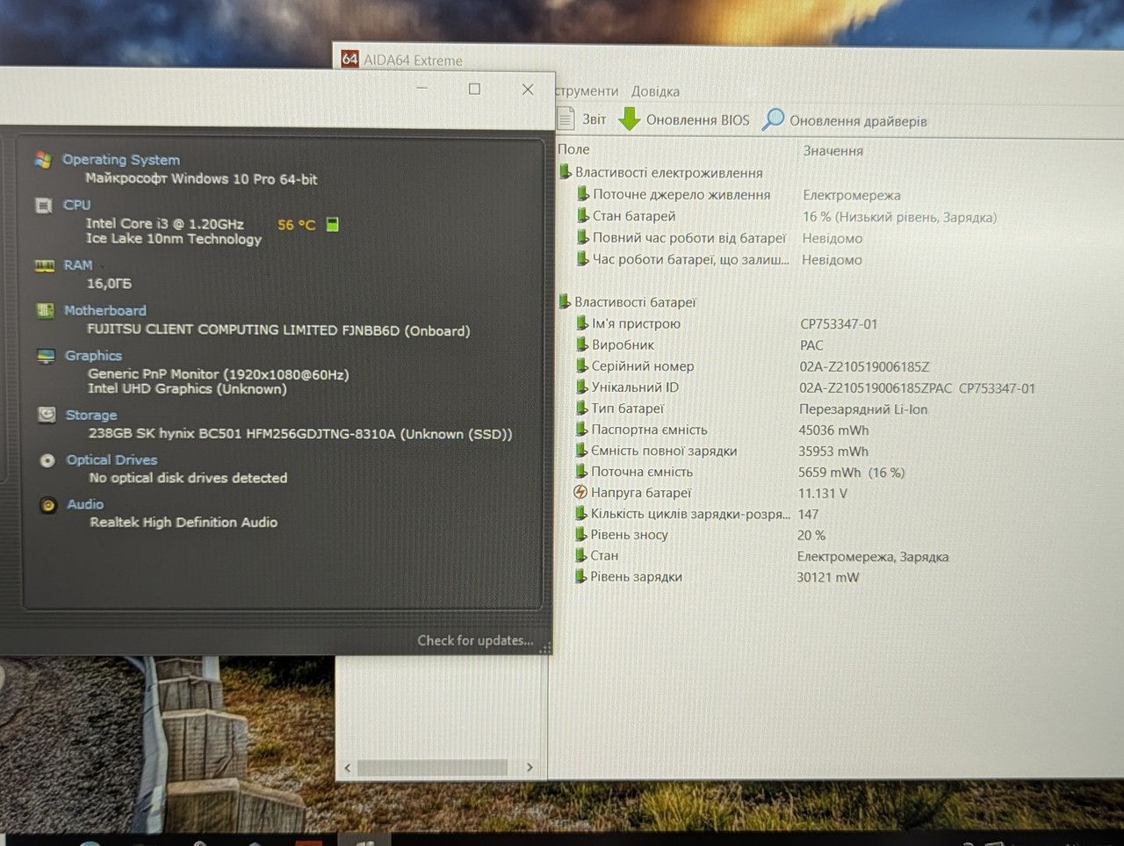1124x846 pixels.
Task: Click the icon next to Паспортна ємність
Action: tap(581, 429)
